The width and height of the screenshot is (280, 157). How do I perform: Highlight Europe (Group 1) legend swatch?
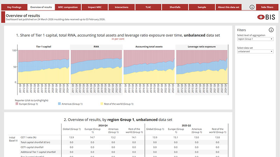[17, 104]
